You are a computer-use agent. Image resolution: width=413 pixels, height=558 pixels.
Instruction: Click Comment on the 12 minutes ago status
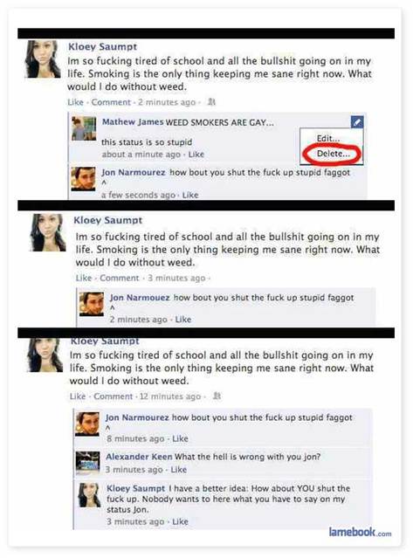[x=114, y=396]
